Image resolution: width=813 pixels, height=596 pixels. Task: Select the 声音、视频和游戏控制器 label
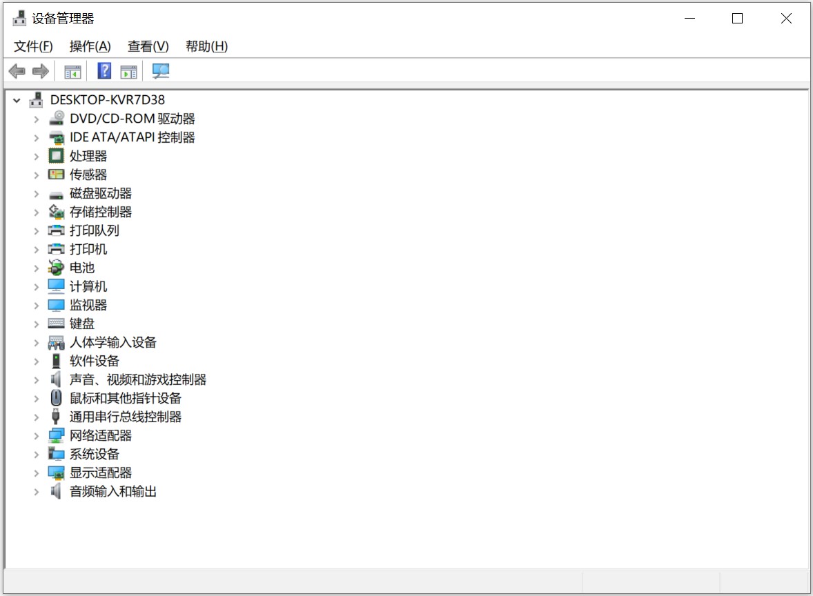tap(138, 380)
